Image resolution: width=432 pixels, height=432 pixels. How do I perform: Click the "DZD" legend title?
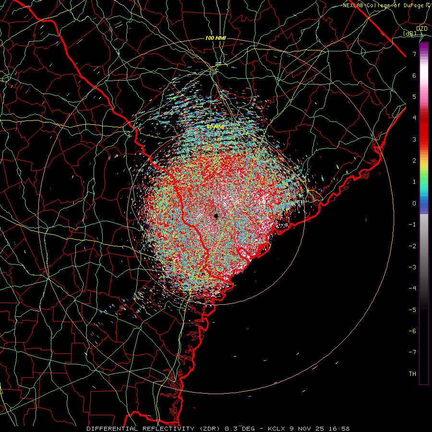coord(422,29)
